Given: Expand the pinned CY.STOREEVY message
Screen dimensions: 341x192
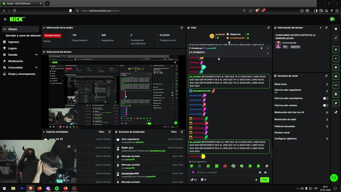Looking at the screenshot, I should coord(268,53).
